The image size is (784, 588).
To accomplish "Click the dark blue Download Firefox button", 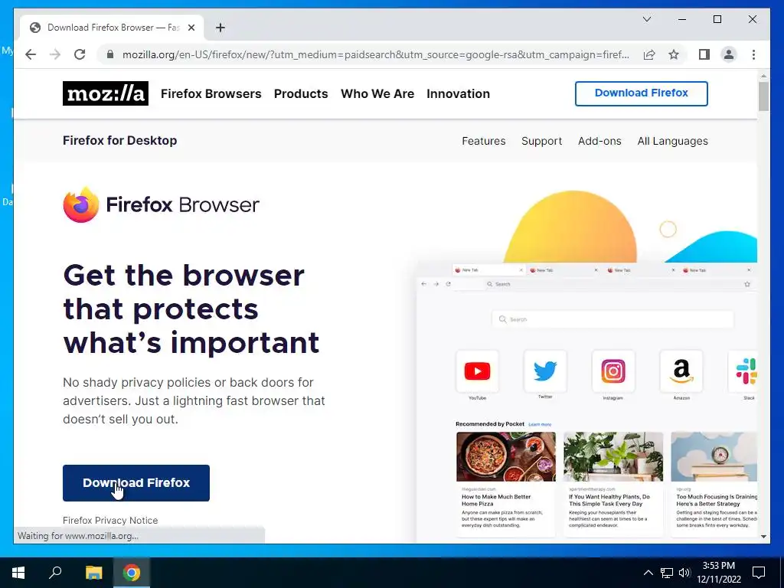I will [x=136, y=483].
